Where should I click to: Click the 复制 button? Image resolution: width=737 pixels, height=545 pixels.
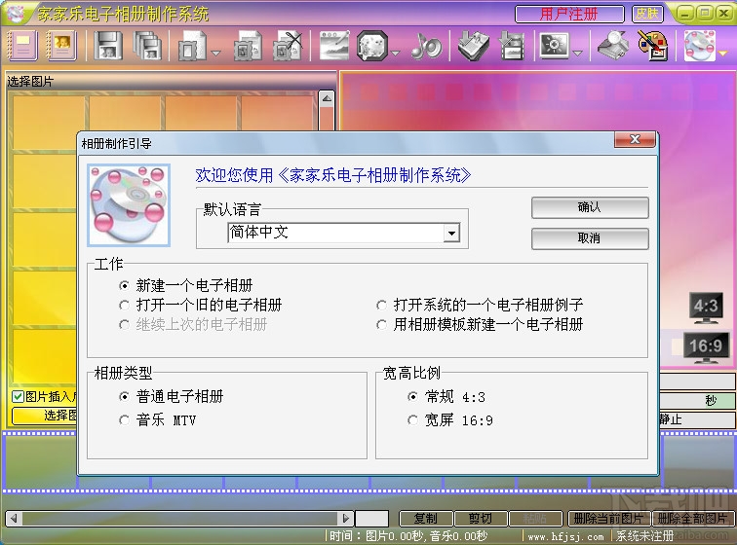click(426, 519)
